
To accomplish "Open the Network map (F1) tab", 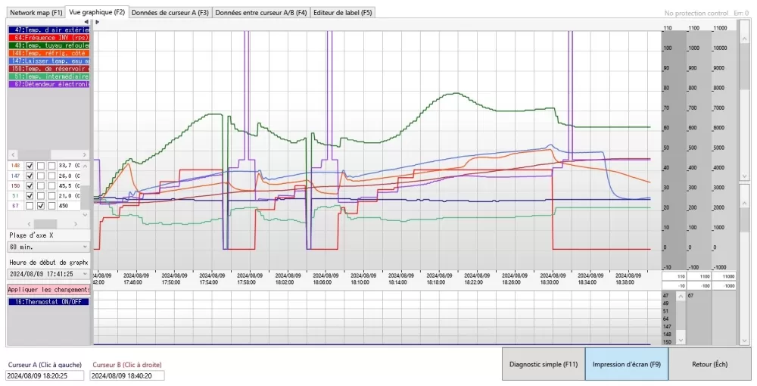I will (x=36, y=13).
